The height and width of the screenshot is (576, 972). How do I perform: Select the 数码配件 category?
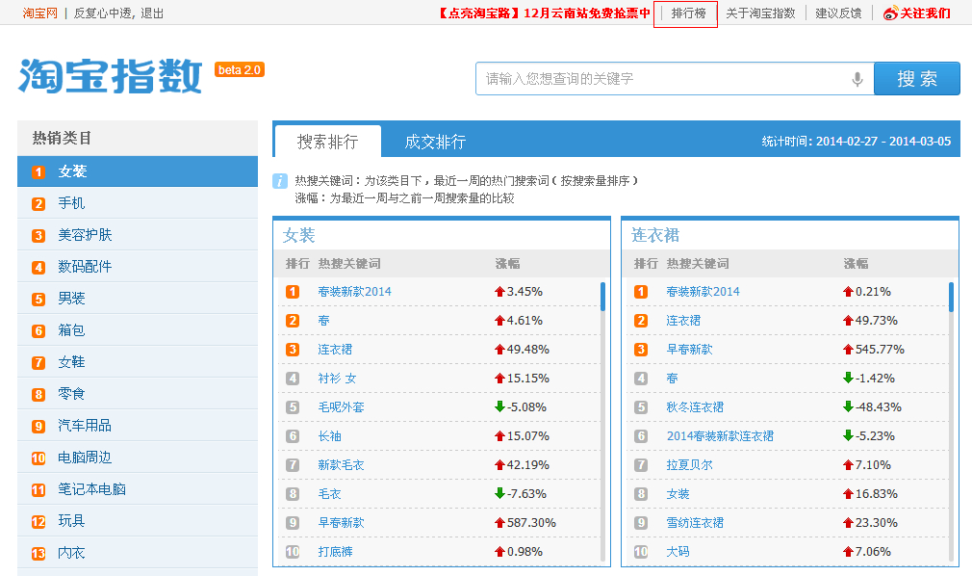[x=138, y=266]
